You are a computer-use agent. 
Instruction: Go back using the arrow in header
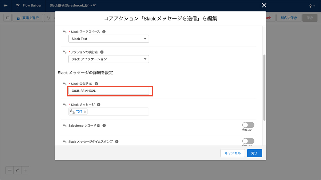point(5,5)
